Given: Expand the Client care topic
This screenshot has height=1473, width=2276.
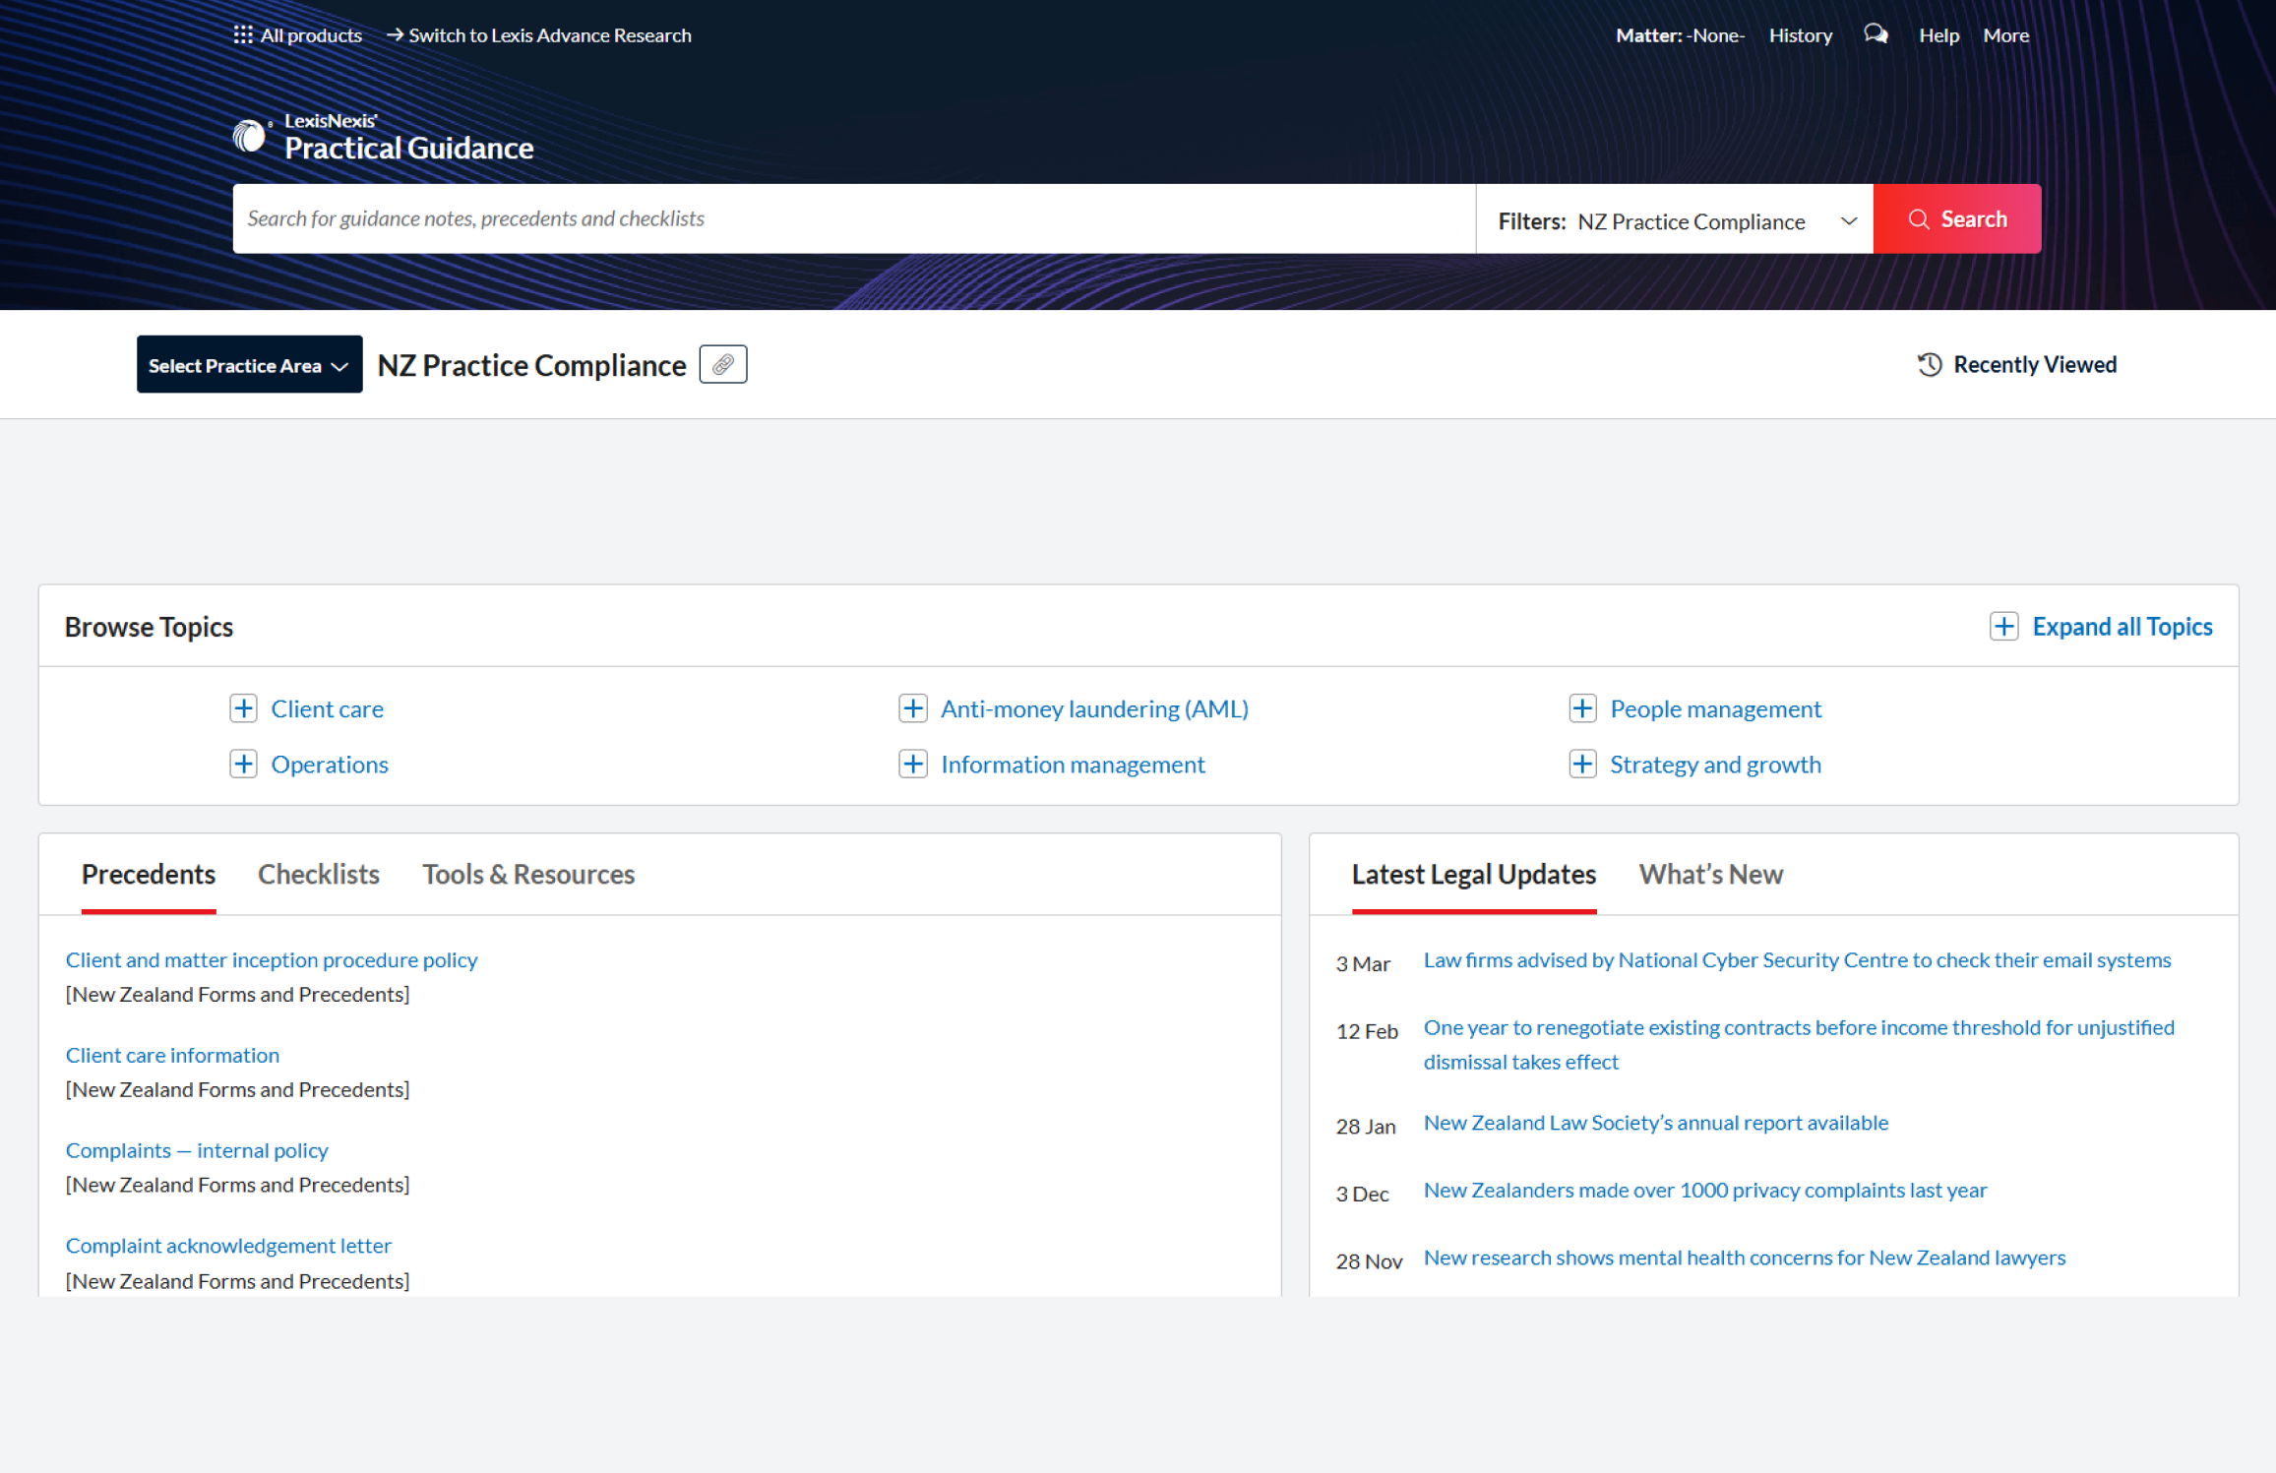Looking at the screenshot, I should click(x=243, y=708).
